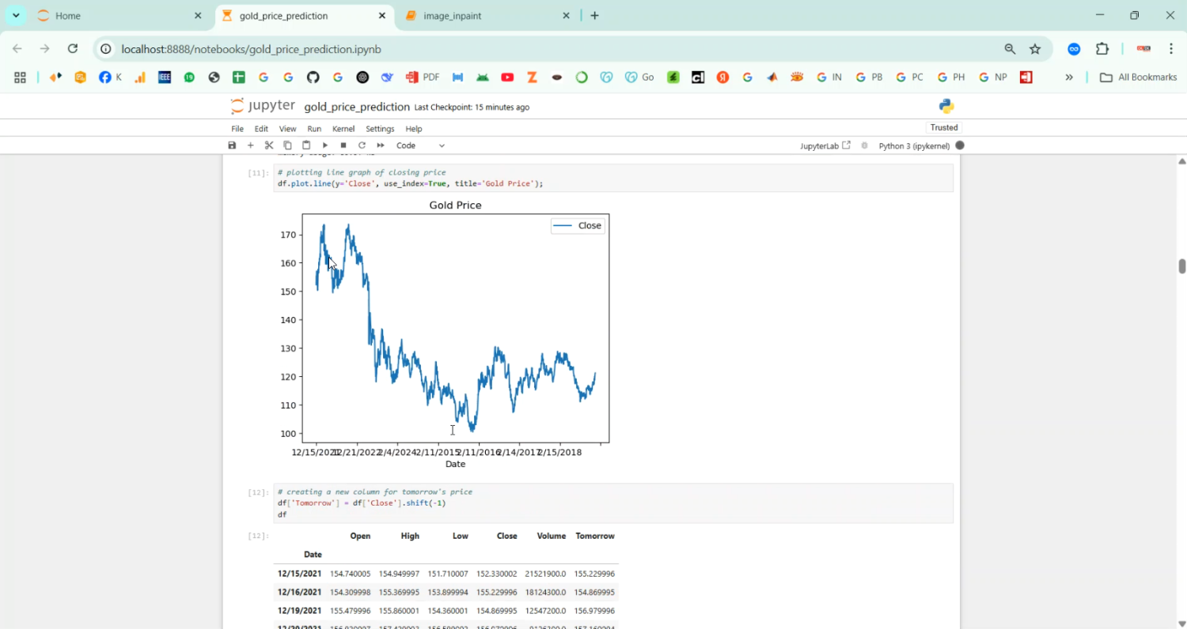Bookmark this page with star icon
The height and width of the screenshot is (629, 1187).
[1035, 49]
